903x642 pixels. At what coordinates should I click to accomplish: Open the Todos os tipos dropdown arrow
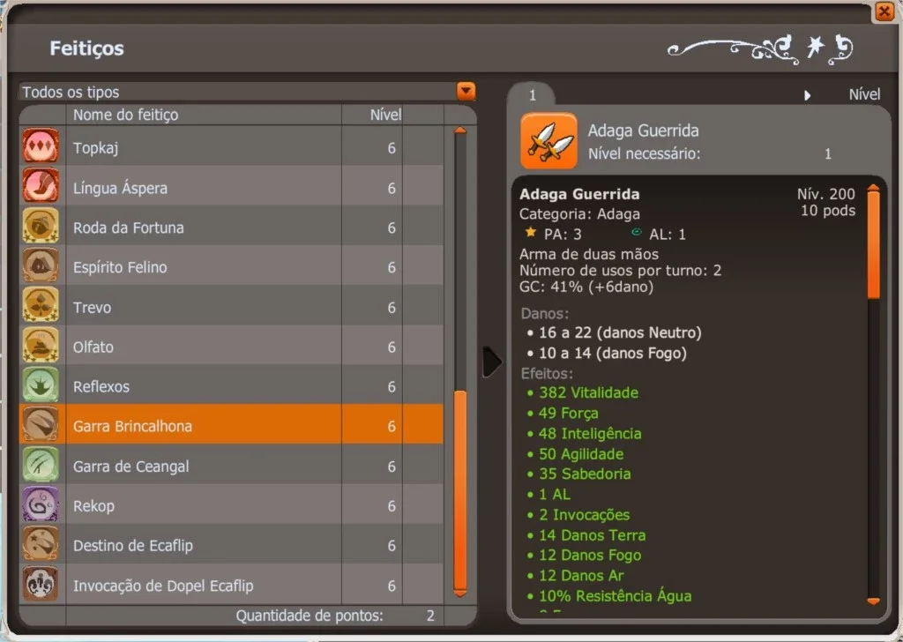[466, 91]
